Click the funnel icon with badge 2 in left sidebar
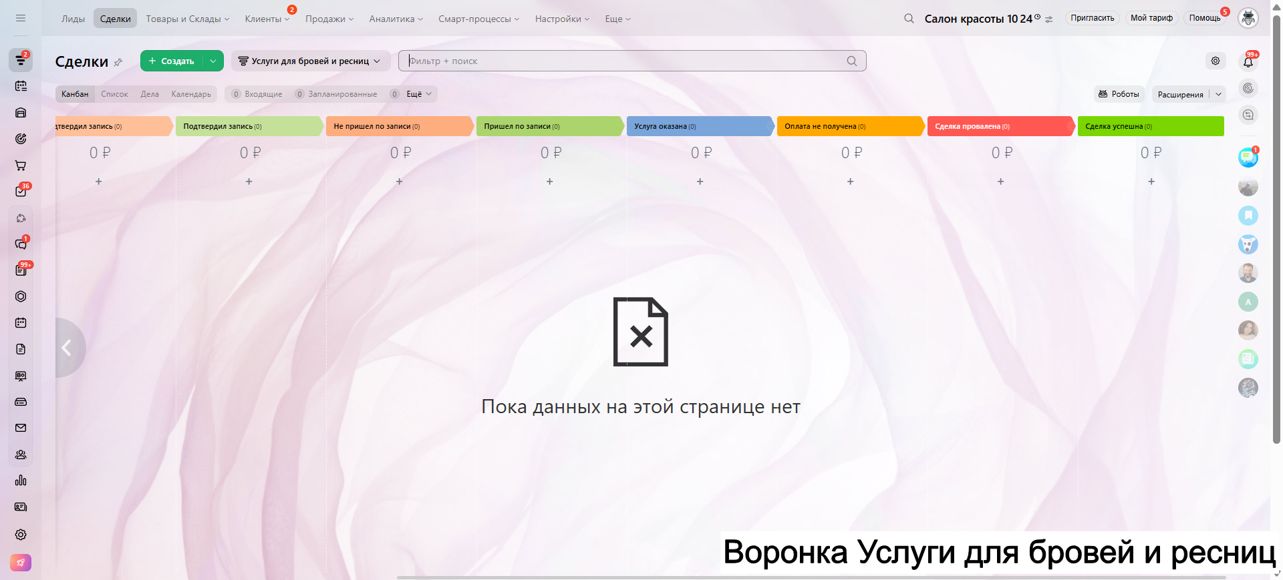The height and width of the screenshot is (580, 1283). 21,60
